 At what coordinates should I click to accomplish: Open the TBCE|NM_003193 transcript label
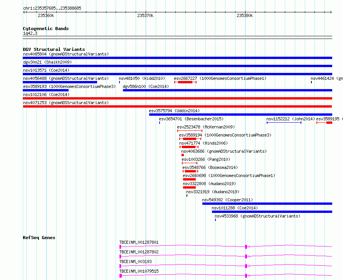[x=135, y=261]
